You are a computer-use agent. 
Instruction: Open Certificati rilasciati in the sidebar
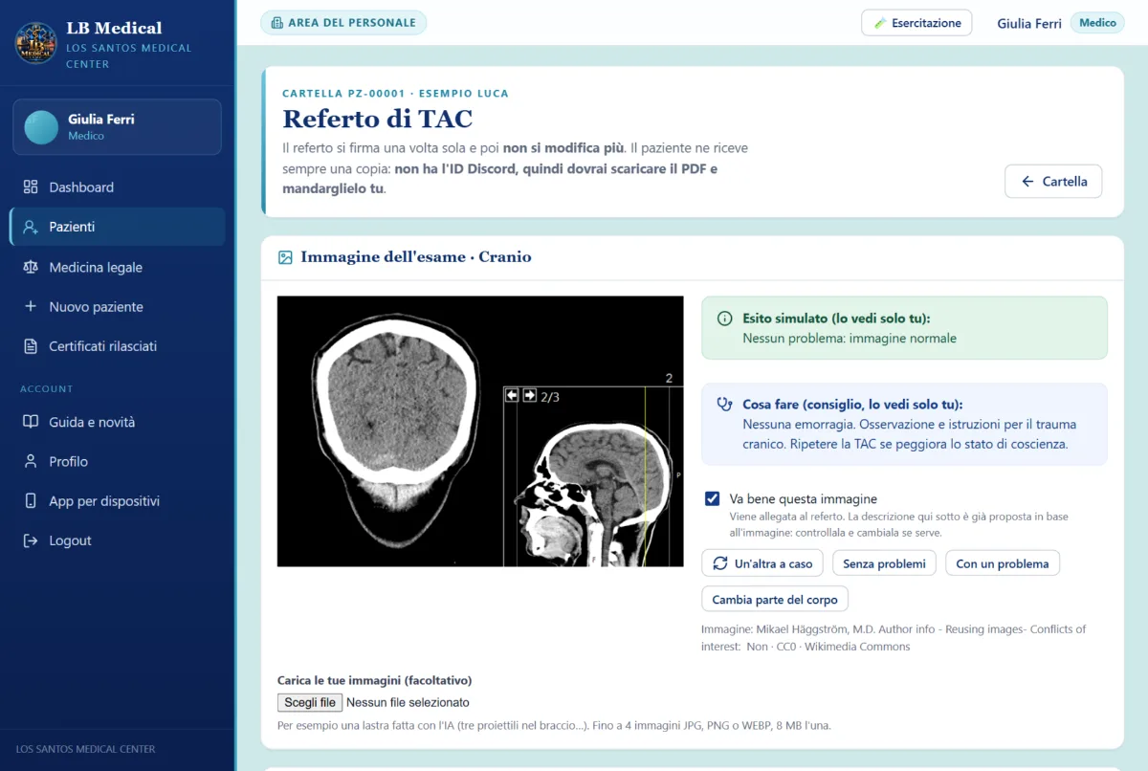coord(117,346)
